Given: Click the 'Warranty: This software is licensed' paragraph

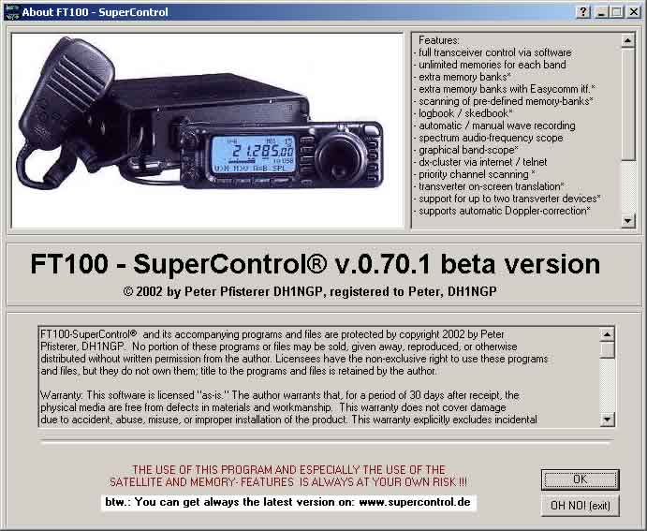Looking at the screenshot, I should tap(288, 407).
